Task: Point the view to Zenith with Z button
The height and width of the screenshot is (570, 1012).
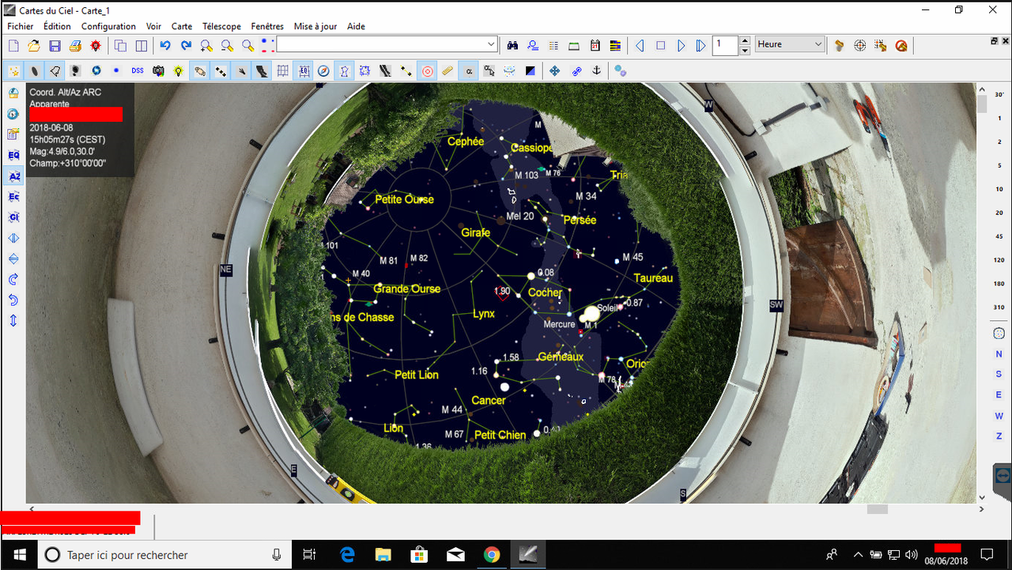Action: tap(999, 436)
